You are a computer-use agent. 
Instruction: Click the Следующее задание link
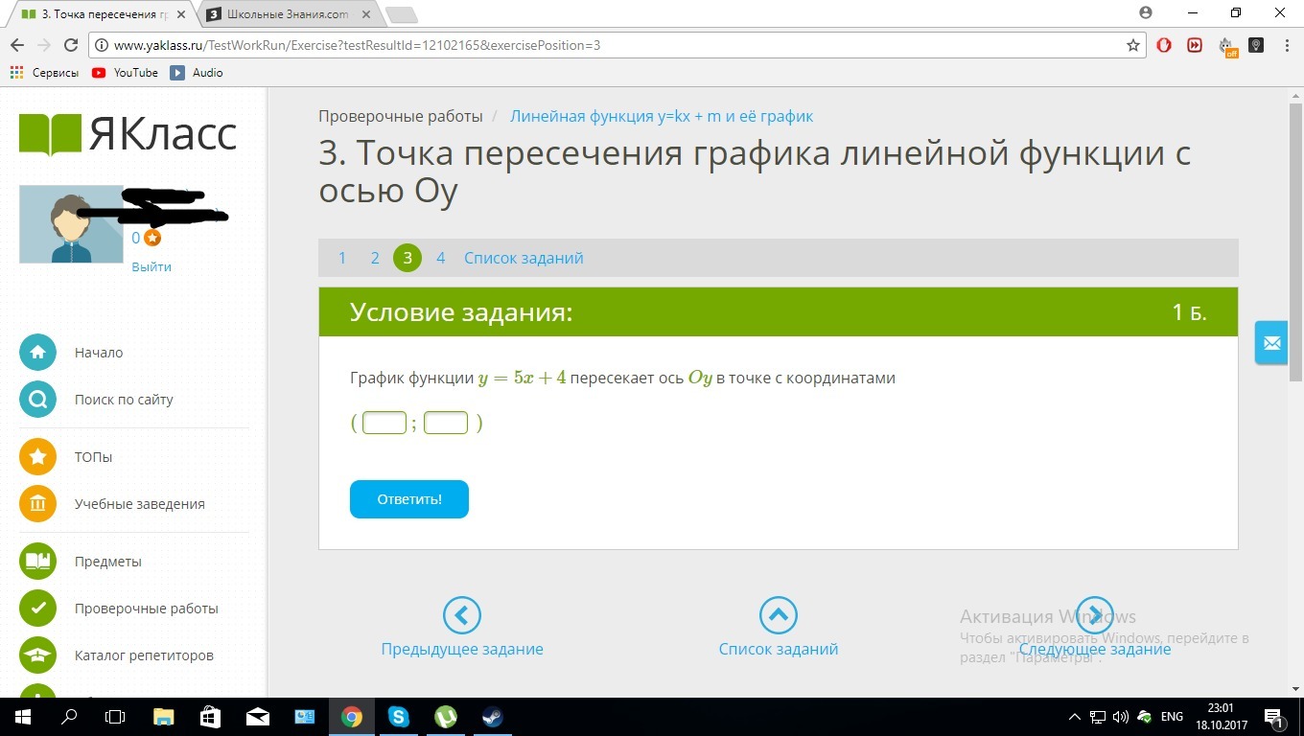tap(1095, 649)
